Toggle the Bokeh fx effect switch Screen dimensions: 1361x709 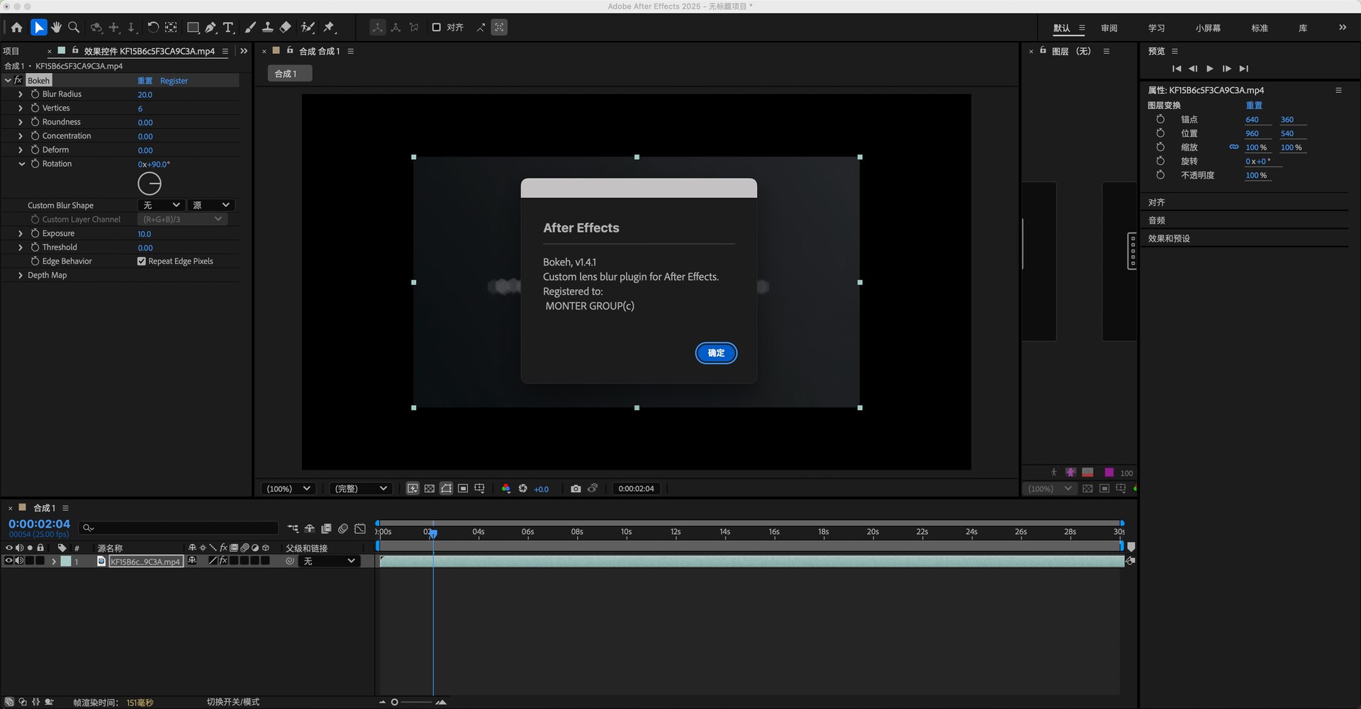[x=18, y=80]
